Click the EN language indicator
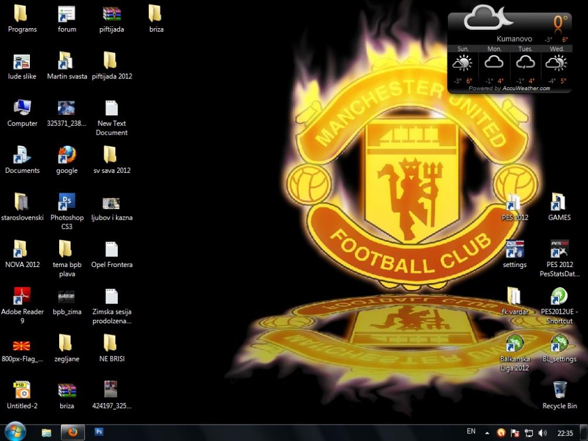This screenshot has width=588, height=441. pyautogui.click(x=471, y=432)
